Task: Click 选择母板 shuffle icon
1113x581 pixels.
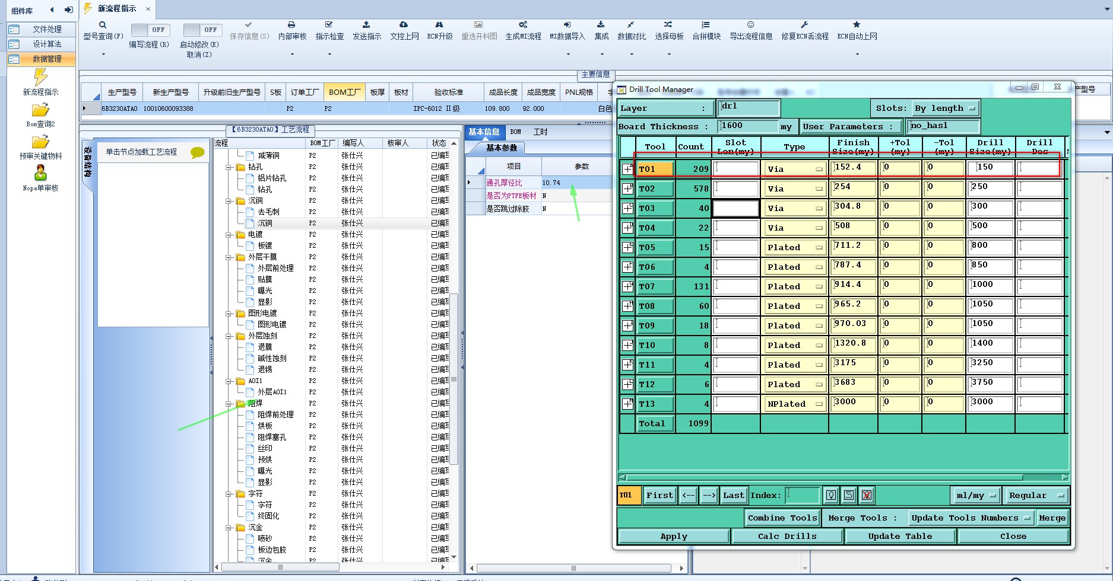Action: pos(668,25)
